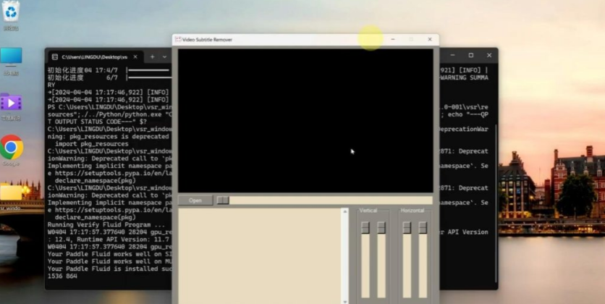This screenshot has height=304, width=605.
Task: Open the This PC desktop icon
Action: [11, 57]
